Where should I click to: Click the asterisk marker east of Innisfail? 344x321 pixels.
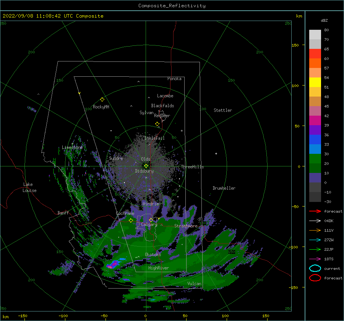coord(182,131)
